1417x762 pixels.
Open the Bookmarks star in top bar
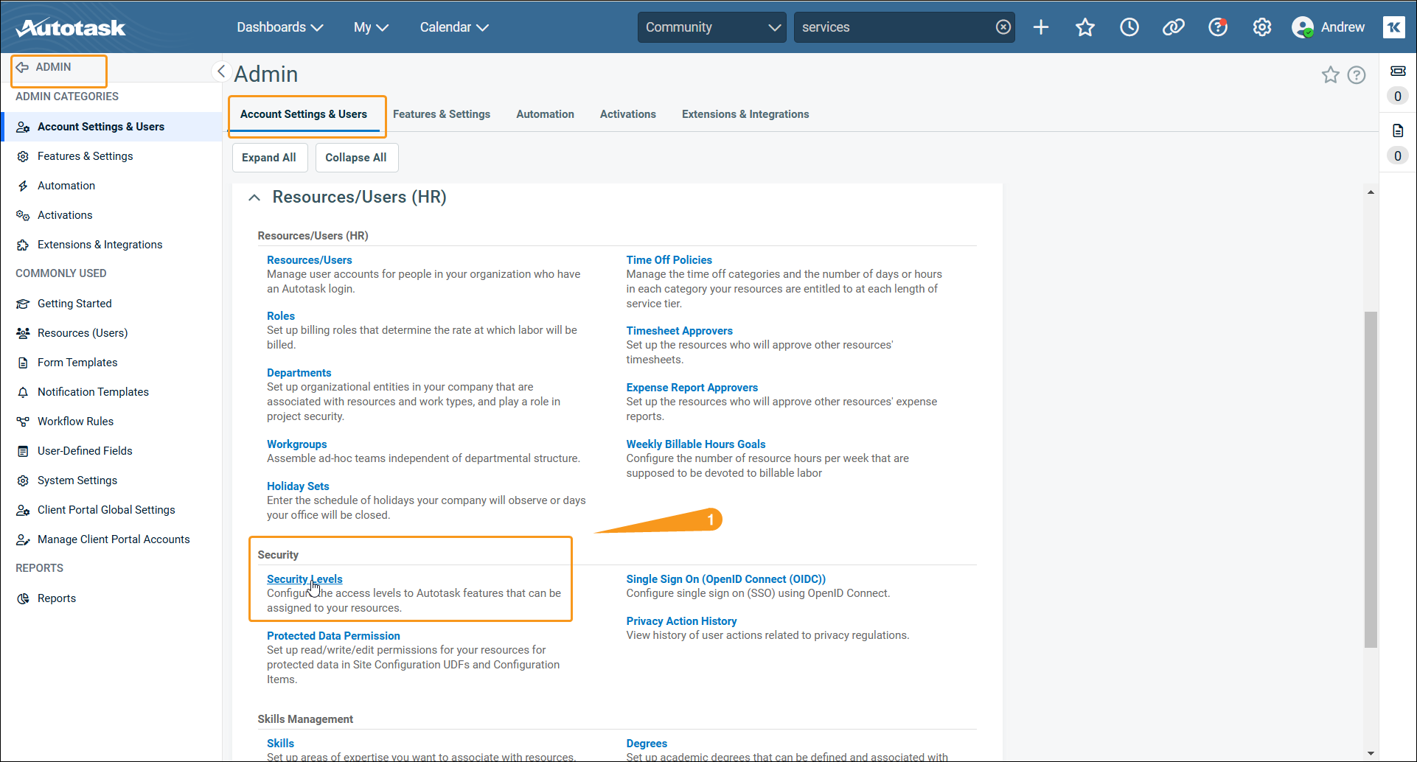pyautogui.click(x=1084, y=27)
